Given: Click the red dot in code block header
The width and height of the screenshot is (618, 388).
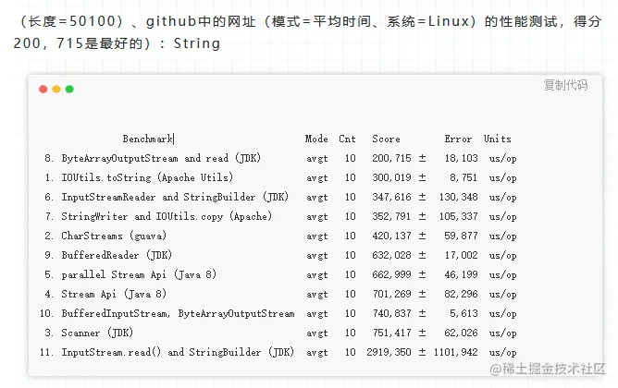Looking at the screenshot, I should click(x=43, y=90).
